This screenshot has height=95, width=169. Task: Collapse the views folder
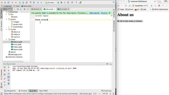(6, 39)
